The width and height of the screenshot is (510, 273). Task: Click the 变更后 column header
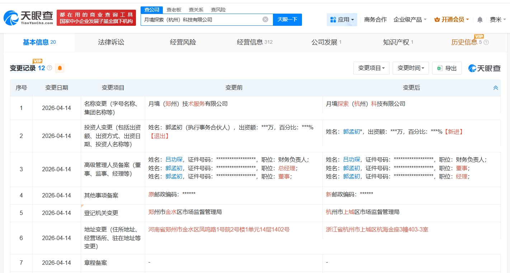click(411, 88)
